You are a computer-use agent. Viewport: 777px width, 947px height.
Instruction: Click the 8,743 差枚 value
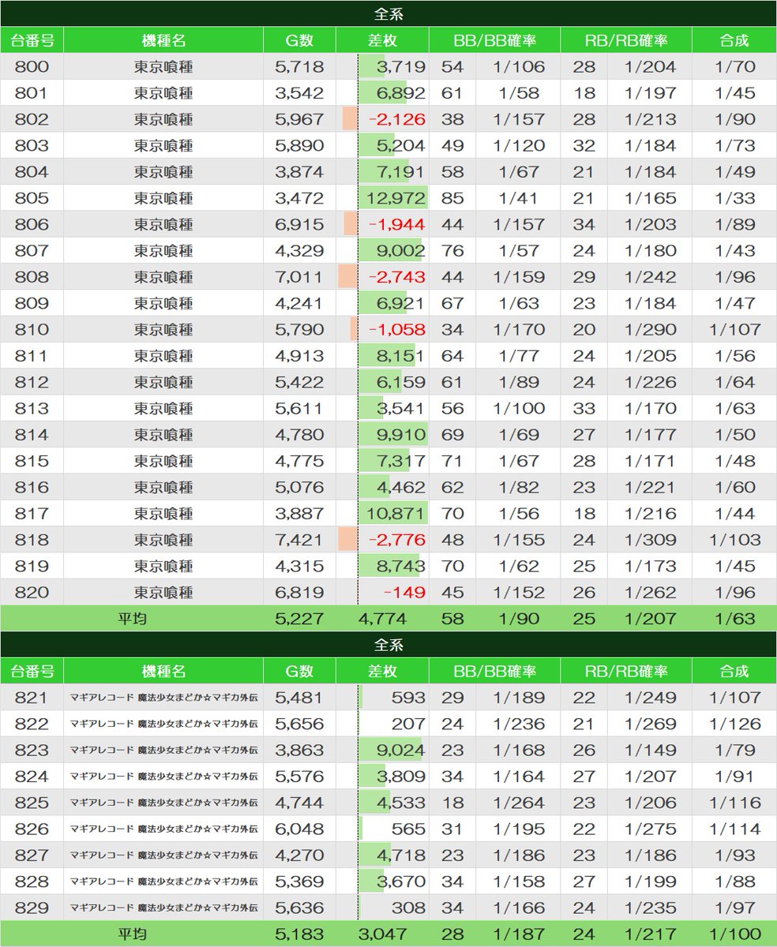pyautogui.click(x=401, y=566)
